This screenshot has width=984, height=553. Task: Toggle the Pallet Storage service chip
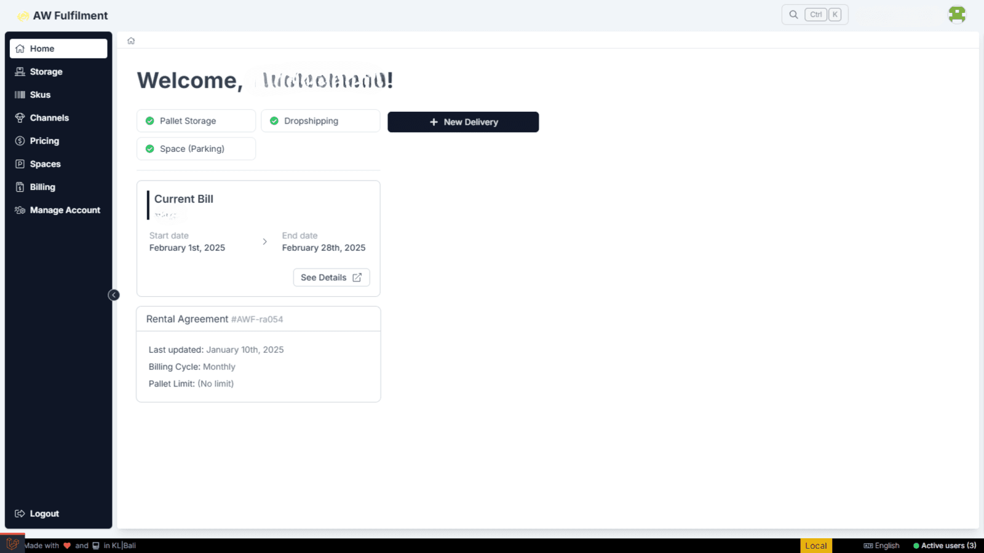(196, 121)
